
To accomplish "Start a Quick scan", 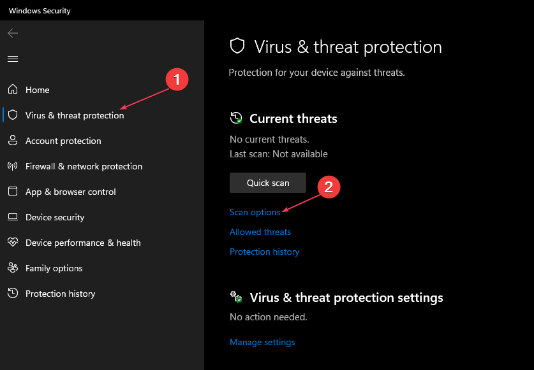I will pos(268,183).
